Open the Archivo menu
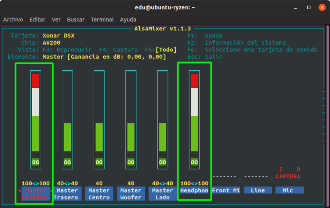The height and width of the screenshot is (208, 330). point(13,20)
